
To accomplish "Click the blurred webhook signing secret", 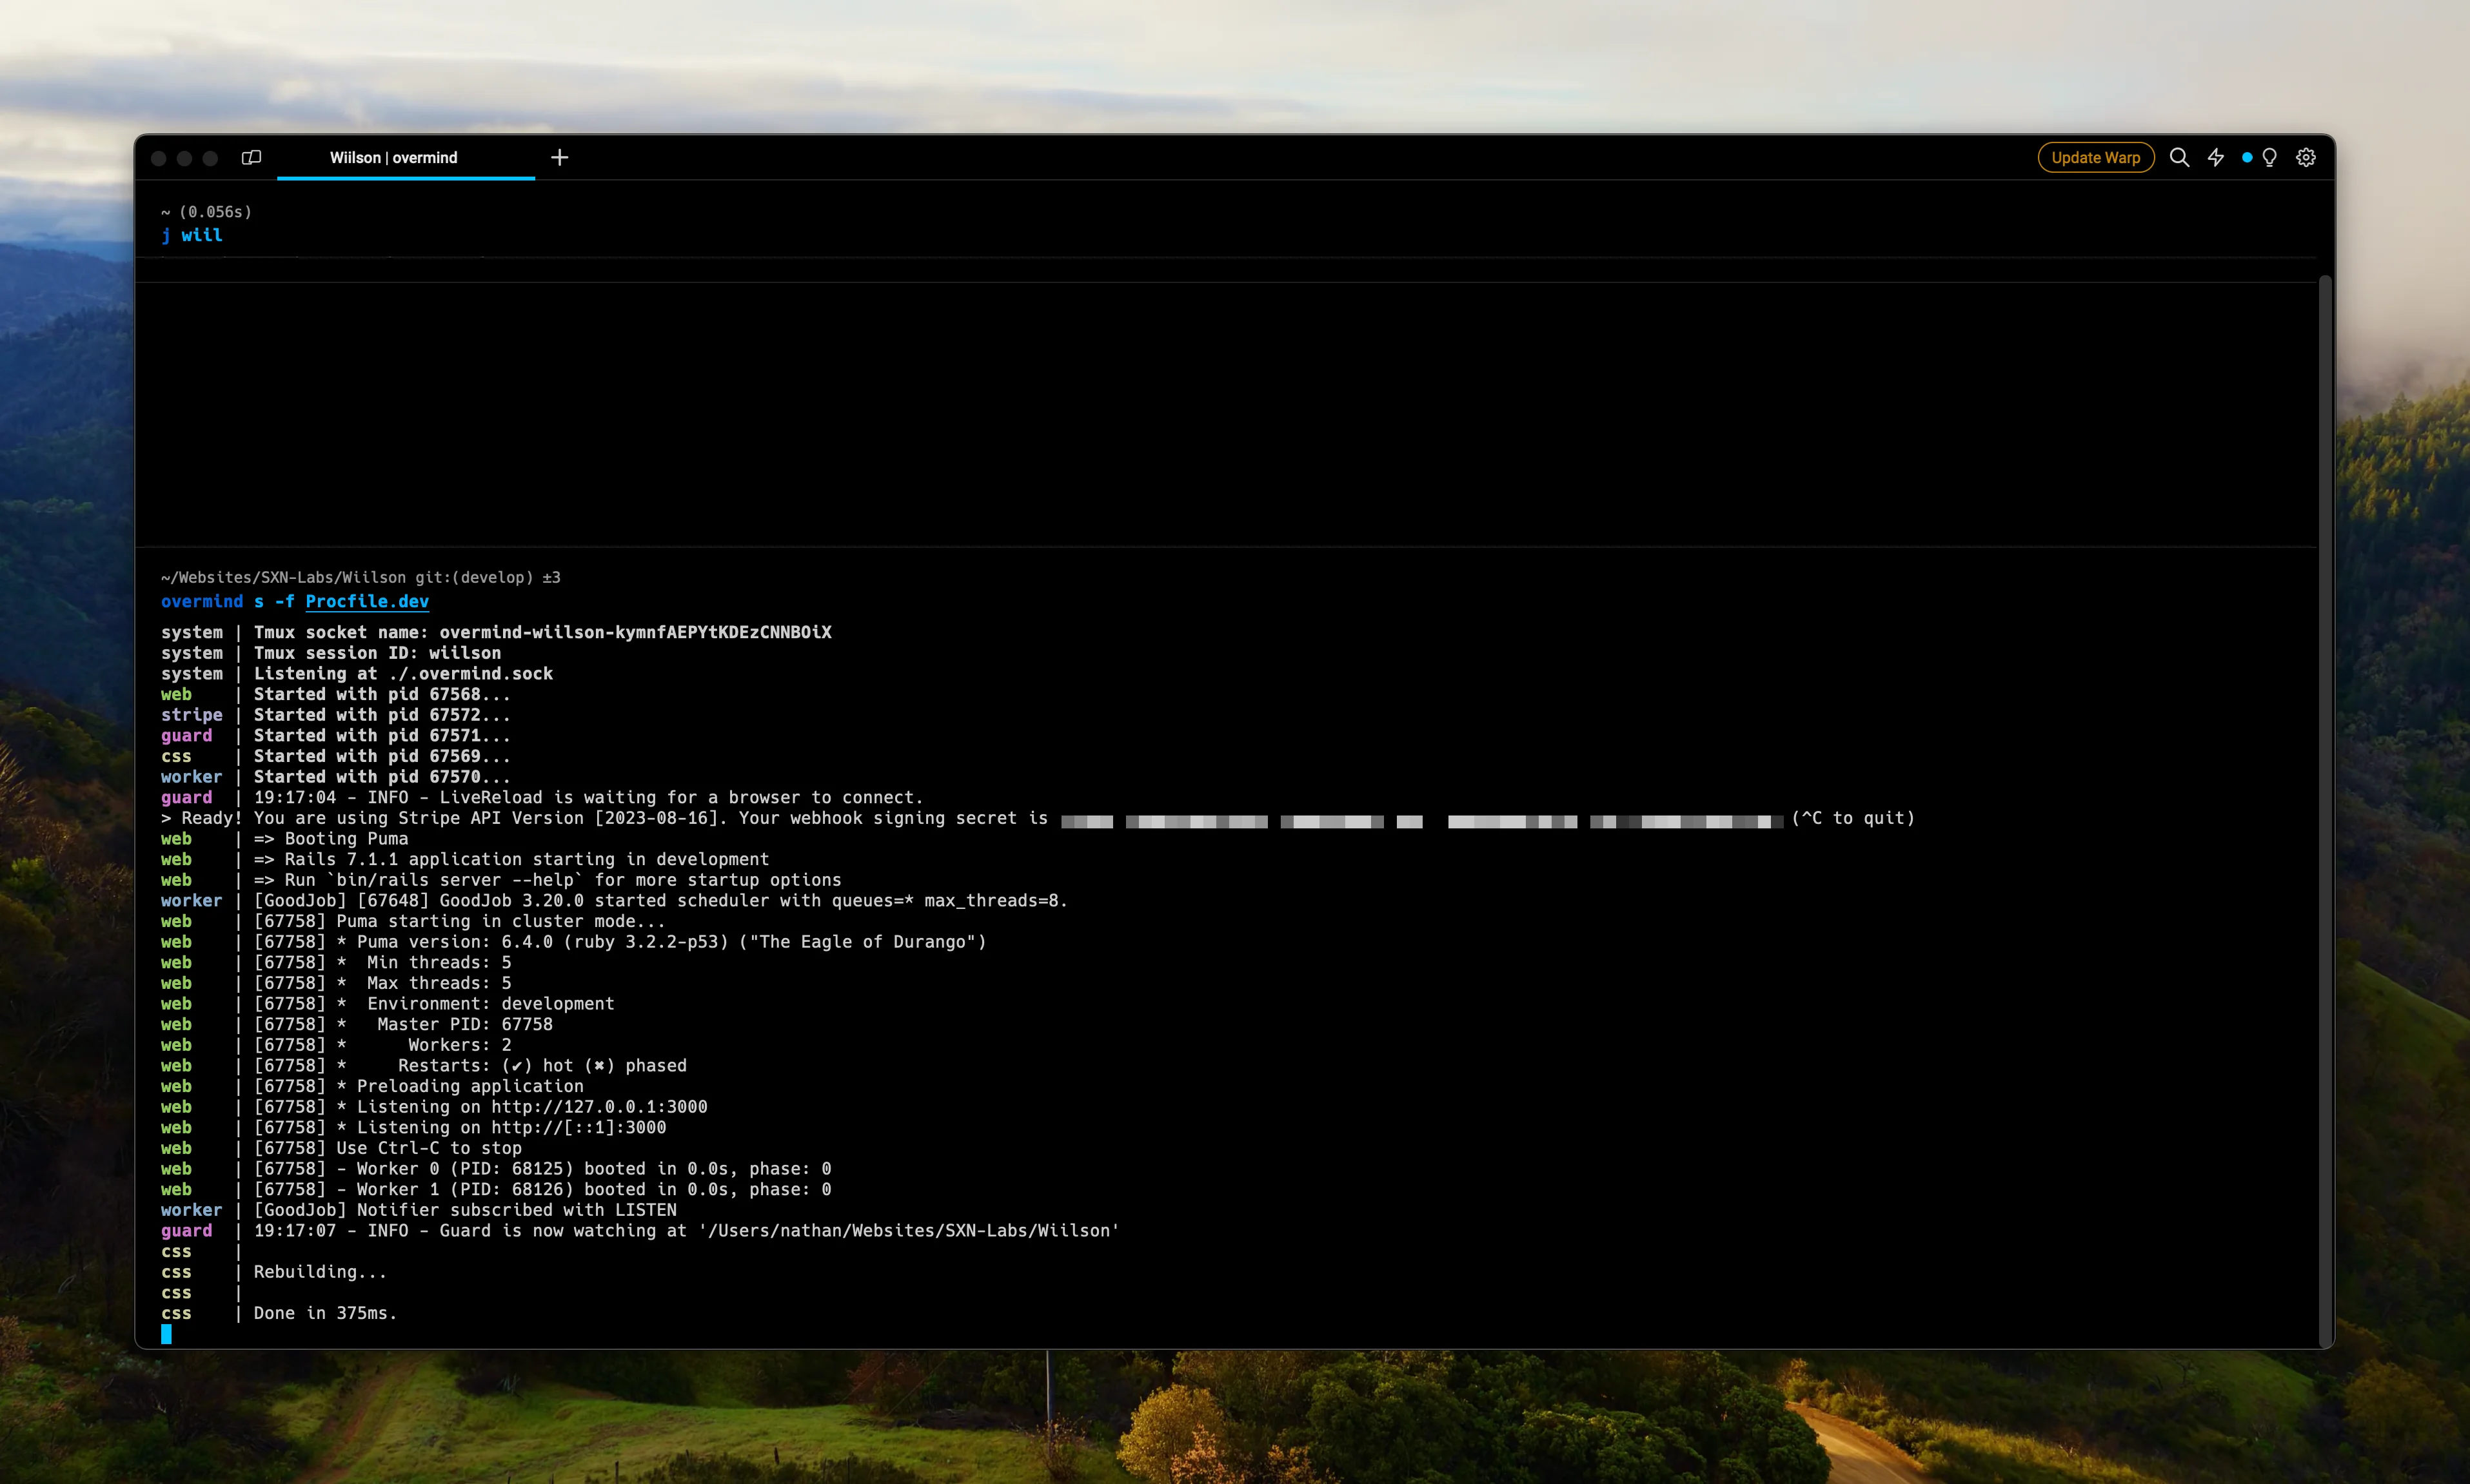I will tap(1421, 821).
